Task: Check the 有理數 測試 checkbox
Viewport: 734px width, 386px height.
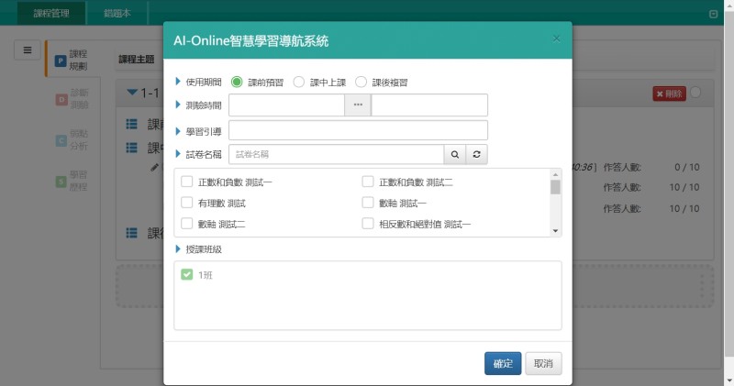Action: click(187, 202)
